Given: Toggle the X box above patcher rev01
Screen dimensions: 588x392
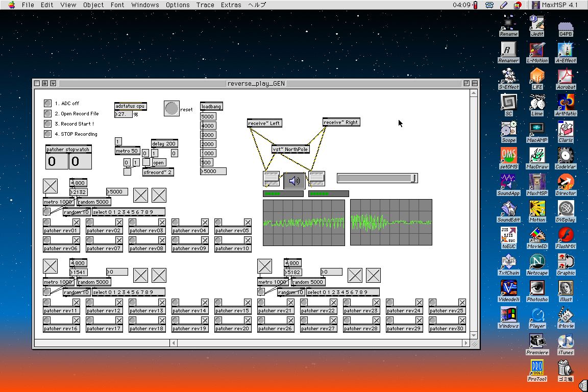Looking at the screenshot, I should pos(76,223).
